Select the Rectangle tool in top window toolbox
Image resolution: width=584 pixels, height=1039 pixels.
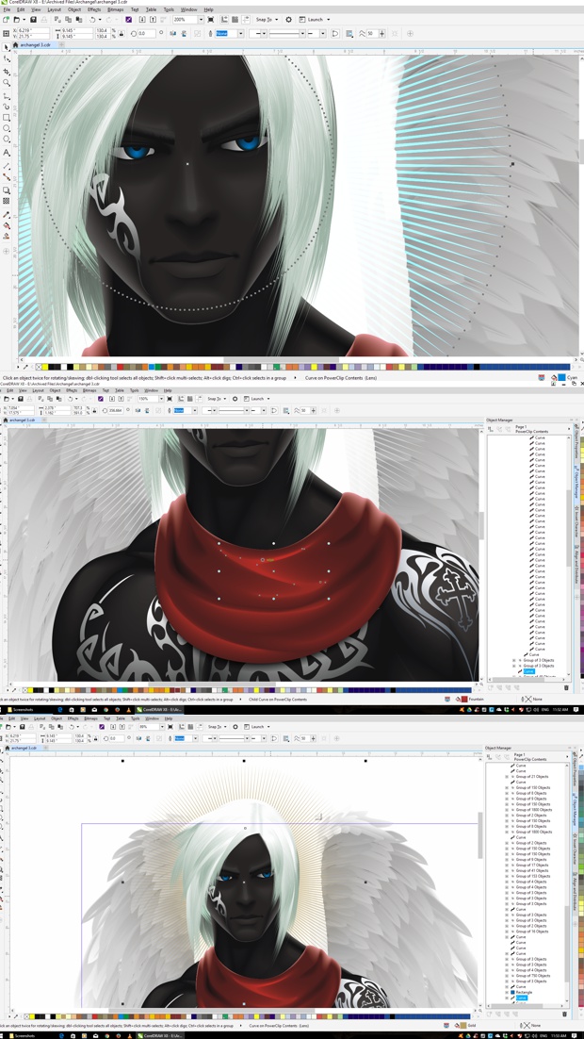[x=7, y=117]
